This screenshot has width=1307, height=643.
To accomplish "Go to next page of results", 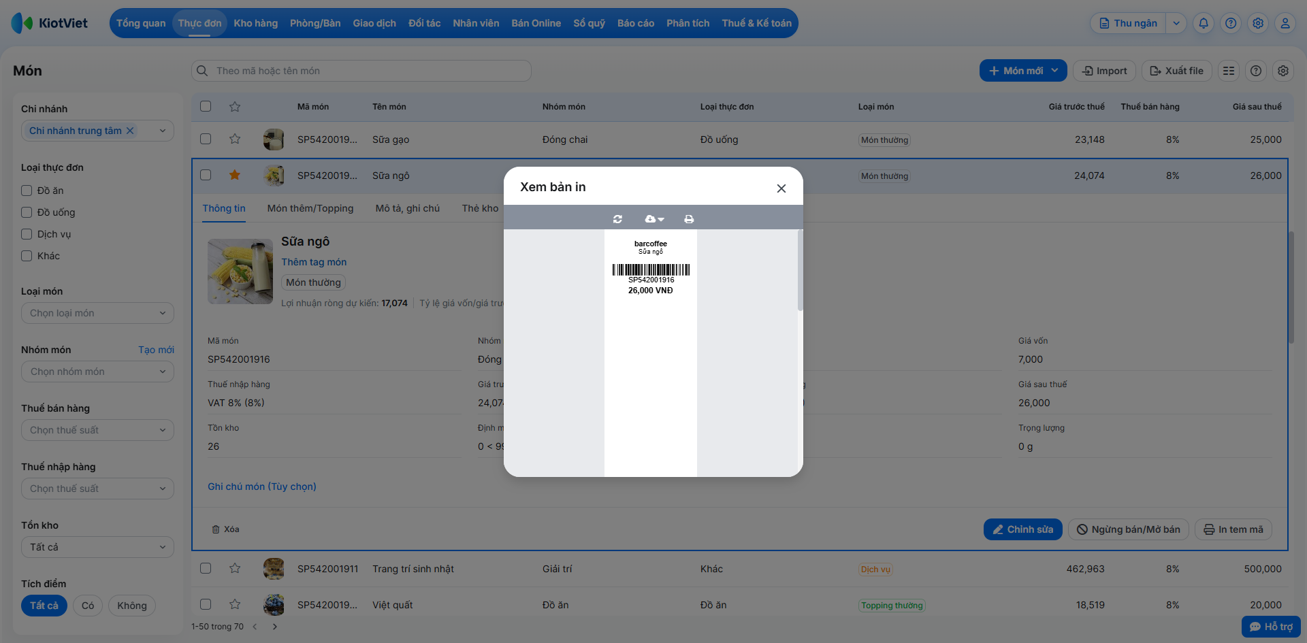I will [x=275, y=627].
